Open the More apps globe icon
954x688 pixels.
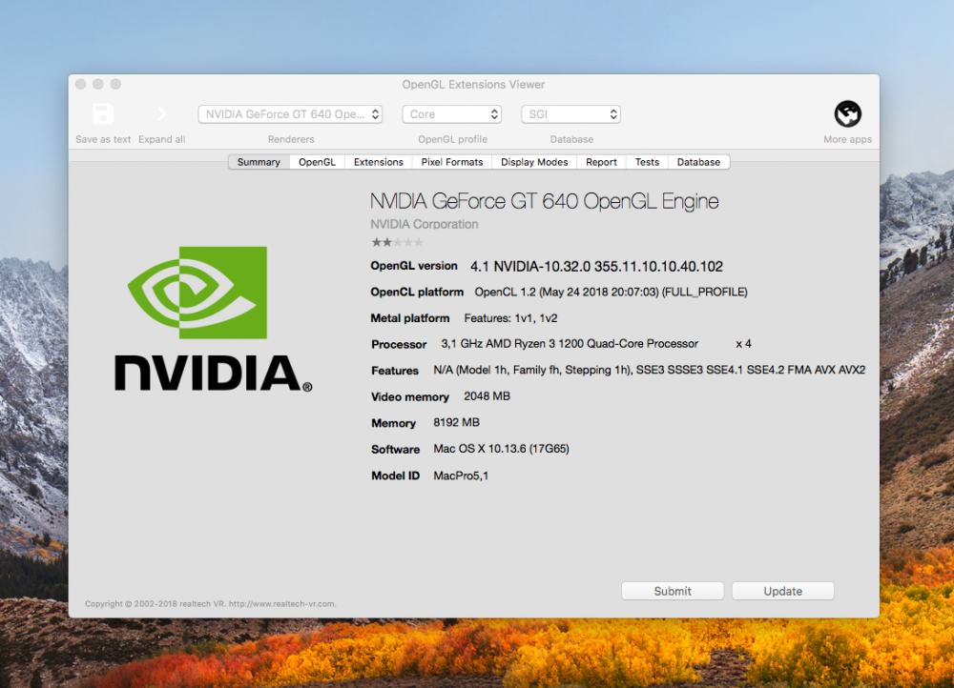pos(847,113)
